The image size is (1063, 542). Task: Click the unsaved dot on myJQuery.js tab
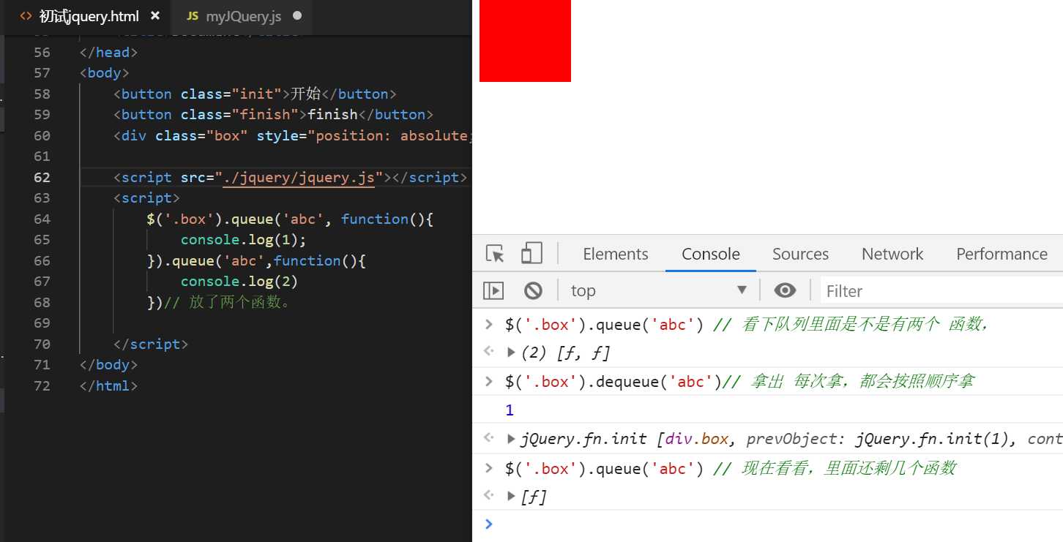click(x=296, y=15)
